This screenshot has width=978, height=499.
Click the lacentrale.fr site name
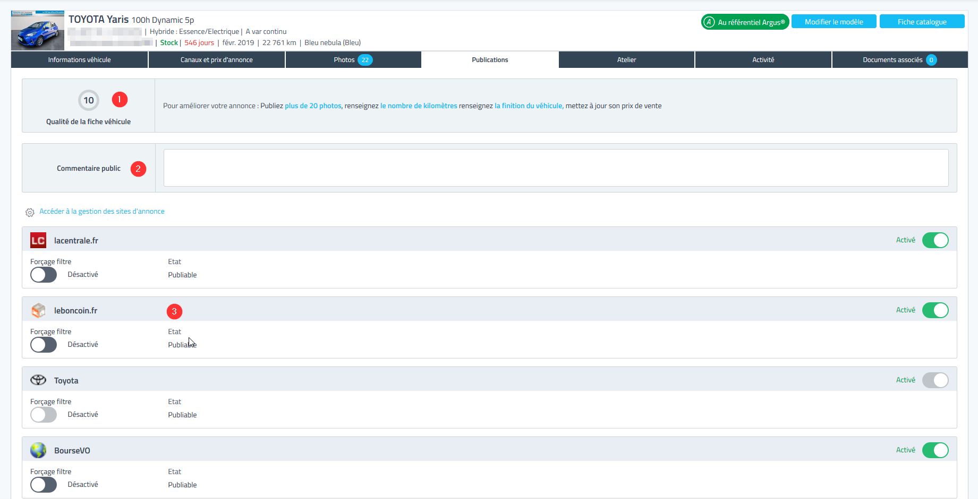pyautogui.click(x=76, y=241)
